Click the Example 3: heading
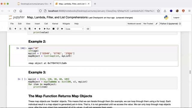Image resolution: width=192 pixels, height=108 pixels. pyautogui.click(x=37, y=72)
